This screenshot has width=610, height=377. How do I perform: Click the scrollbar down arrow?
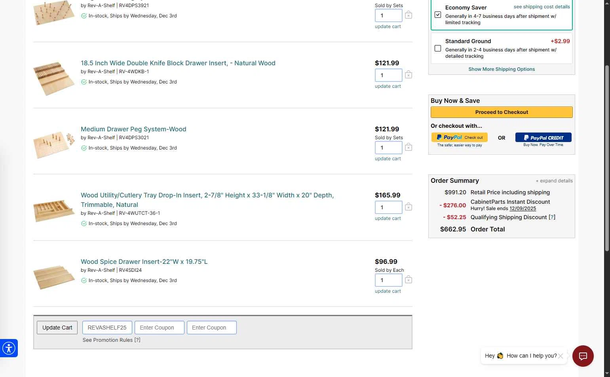point(607,373)
